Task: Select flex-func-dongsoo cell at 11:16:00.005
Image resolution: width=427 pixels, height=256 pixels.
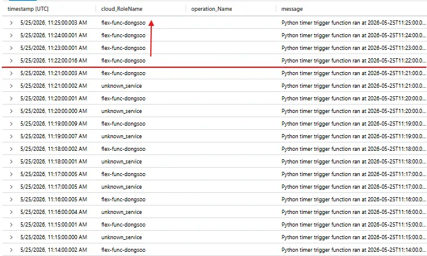Action: [x=123, y=200]
